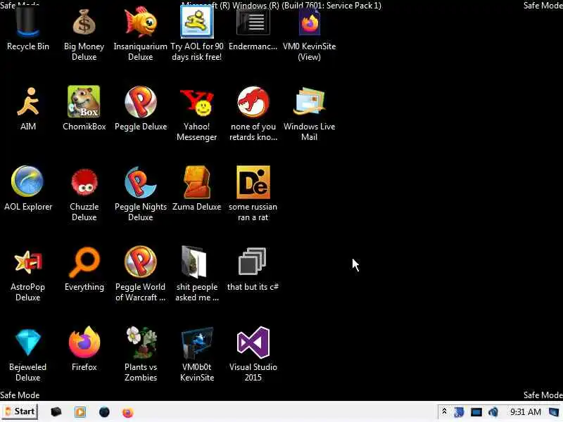563x422 pixels.
Task: Select the ChomikBox icon
Action: 84,101
